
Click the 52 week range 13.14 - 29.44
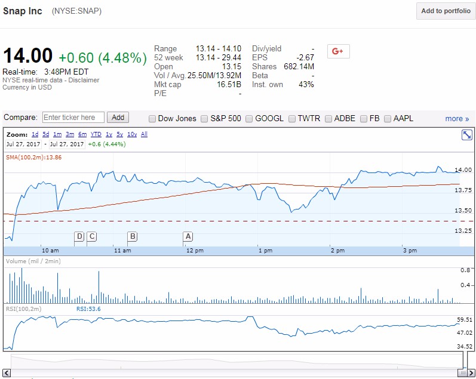pyautogui.click(x=219, y=57)
